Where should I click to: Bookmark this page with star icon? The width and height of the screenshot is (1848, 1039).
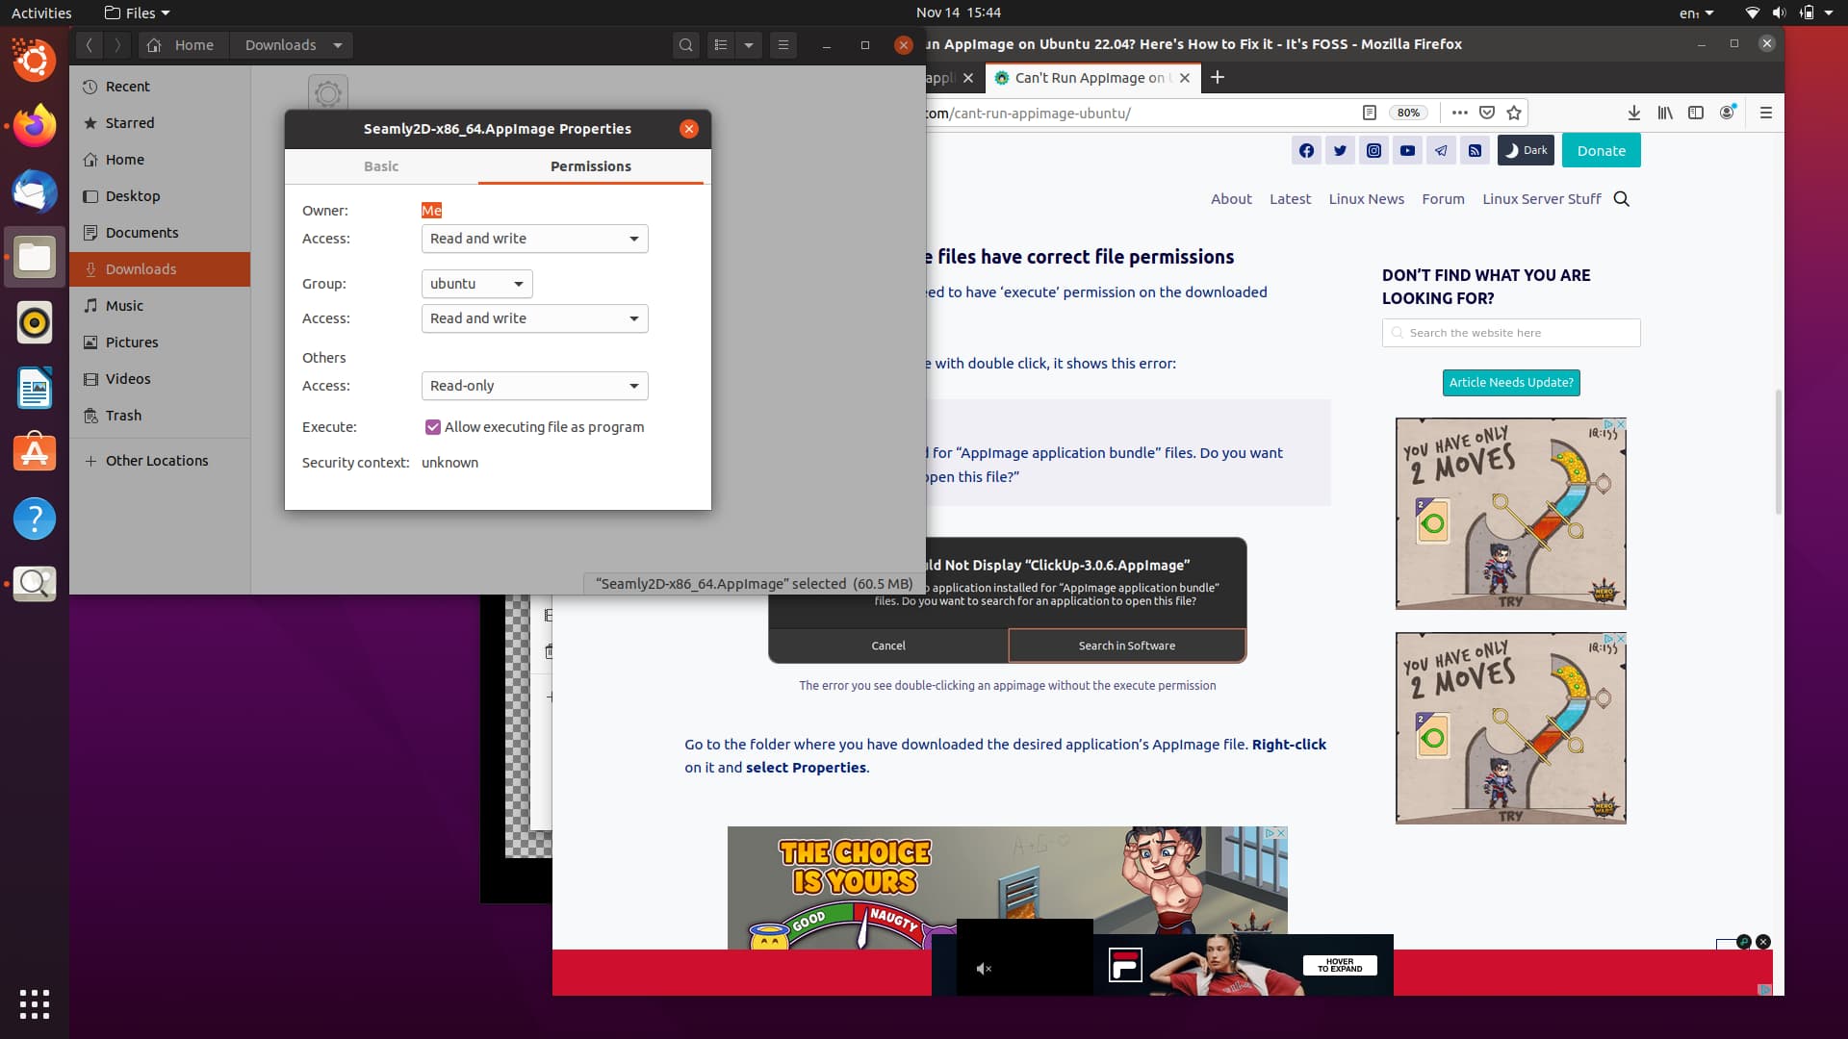tap(1514, 113)
